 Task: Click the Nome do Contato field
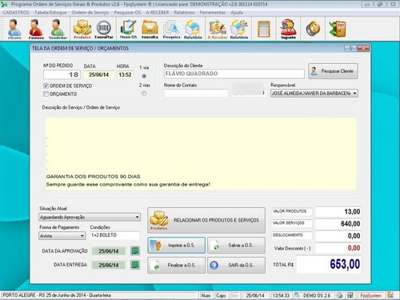coord(196,94)
